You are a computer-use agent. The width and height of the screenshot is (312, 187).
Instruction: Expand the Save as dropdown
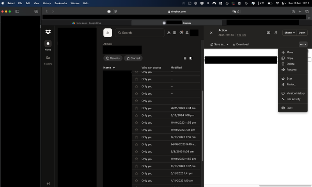click(x=220, y=44)
